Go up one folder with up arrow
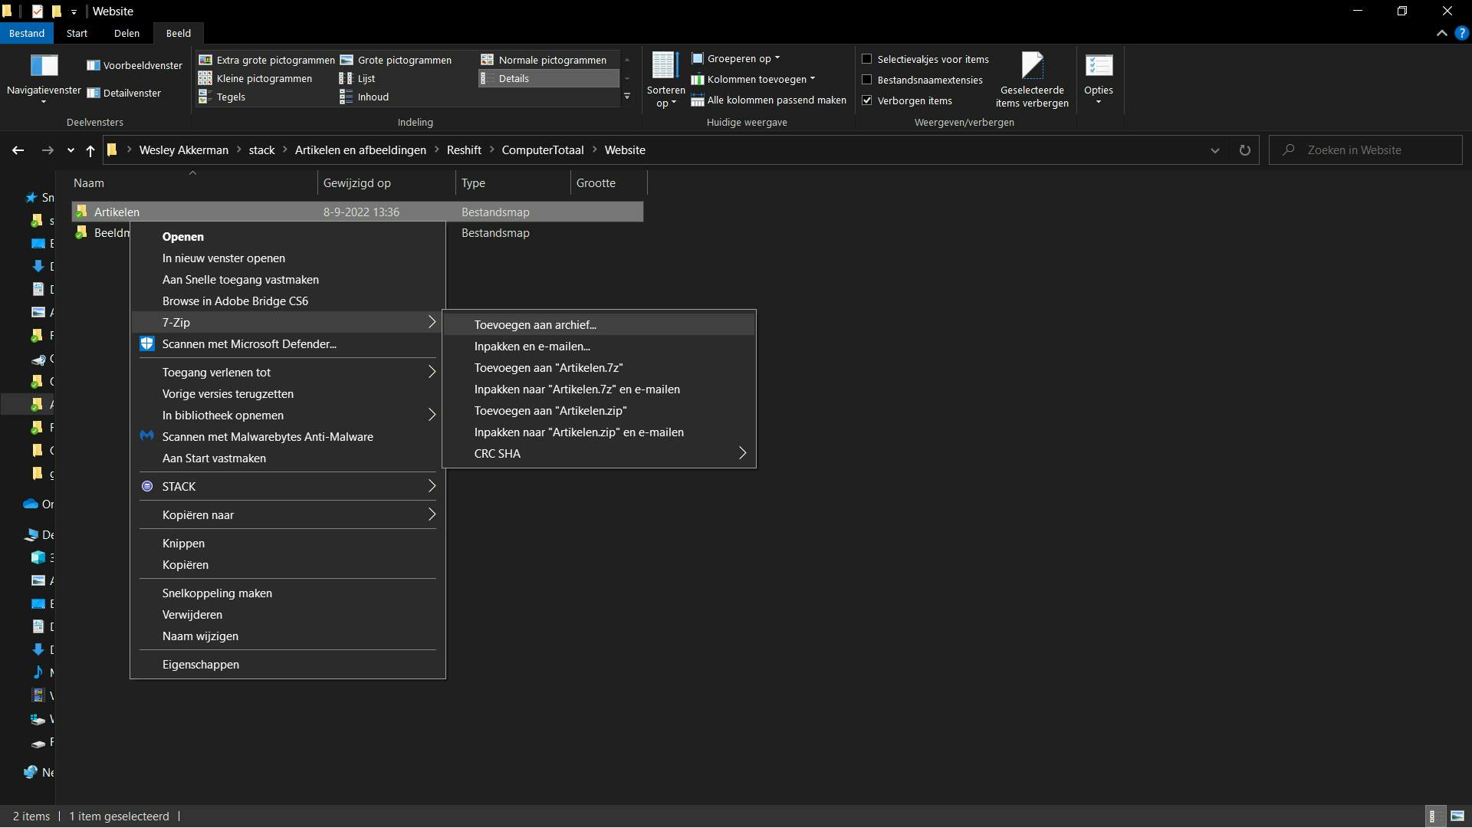1472x828 pixels. pos(90,150)
